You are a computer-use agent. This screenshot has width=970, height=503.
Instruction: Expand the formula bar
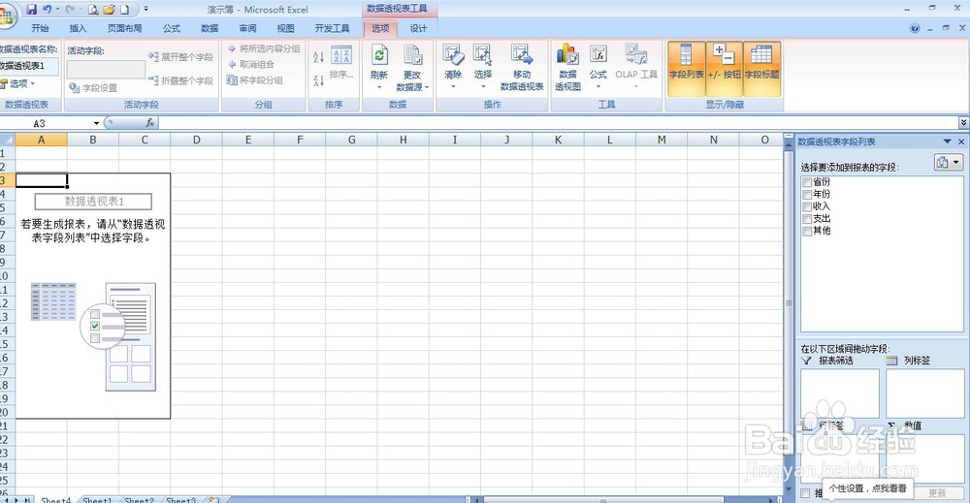(964, 123)
